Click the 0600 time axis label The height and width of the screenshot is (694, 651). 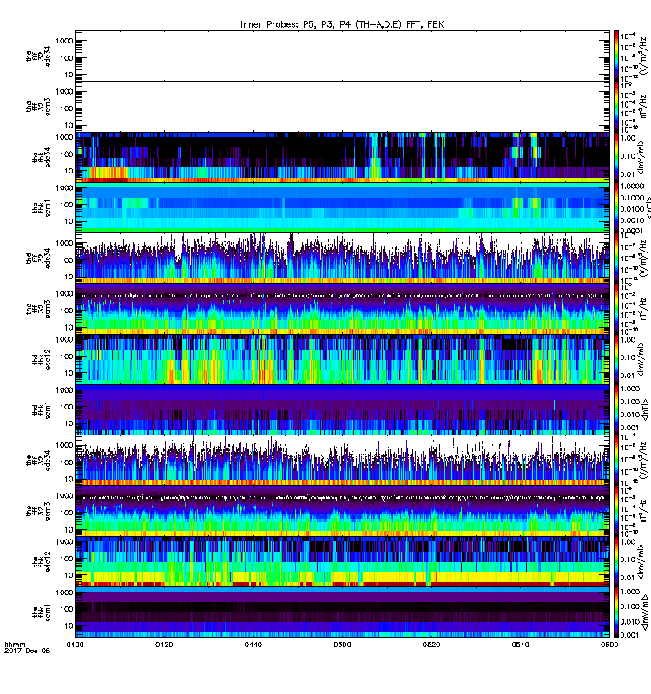click(x=609, y=645)
